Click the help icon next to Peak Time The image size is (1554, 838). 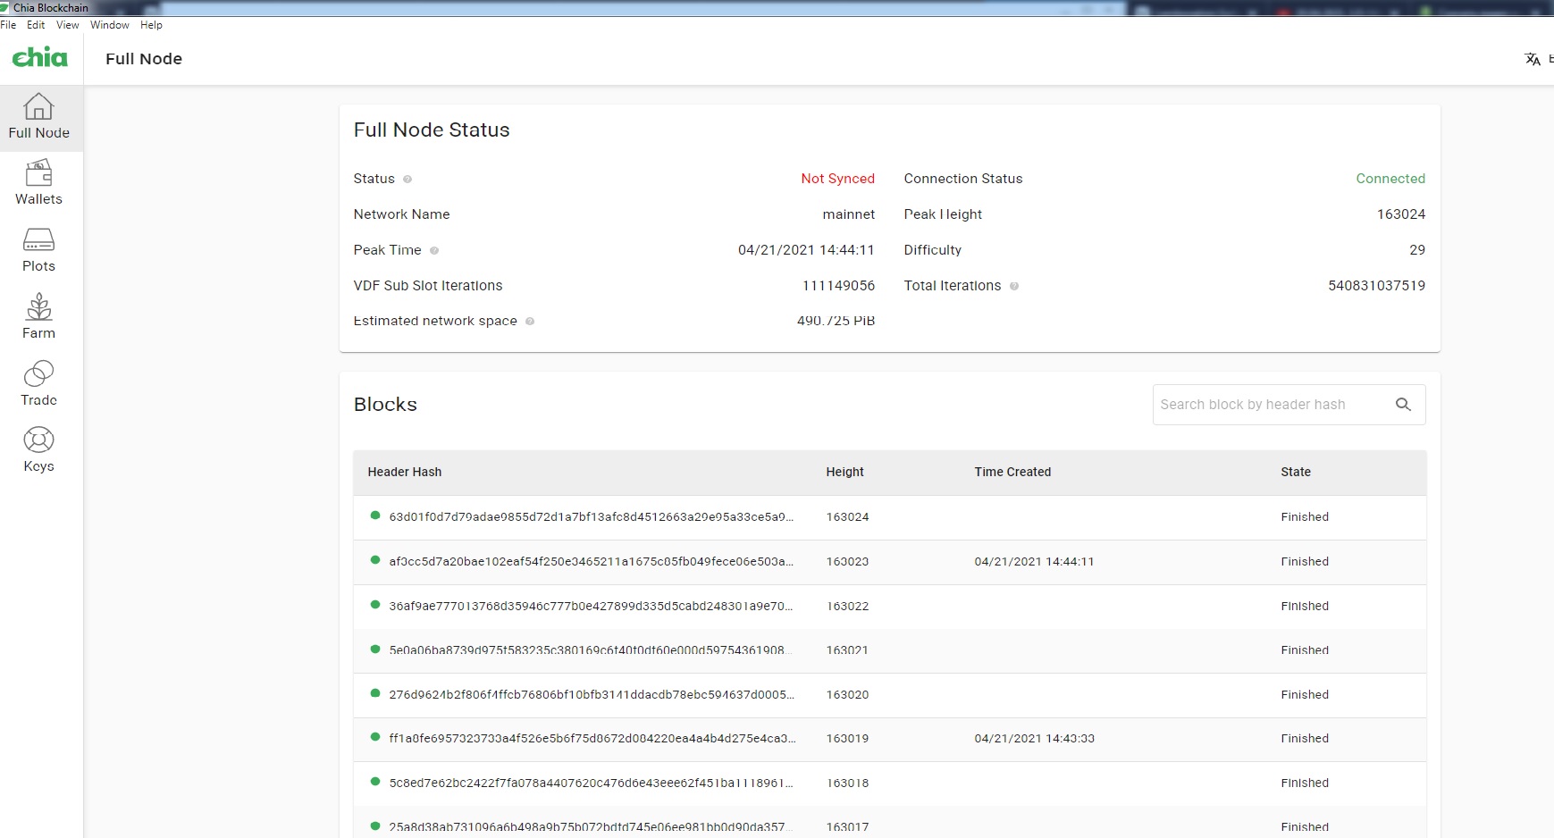pyautogui.click(x=434, y=250)
